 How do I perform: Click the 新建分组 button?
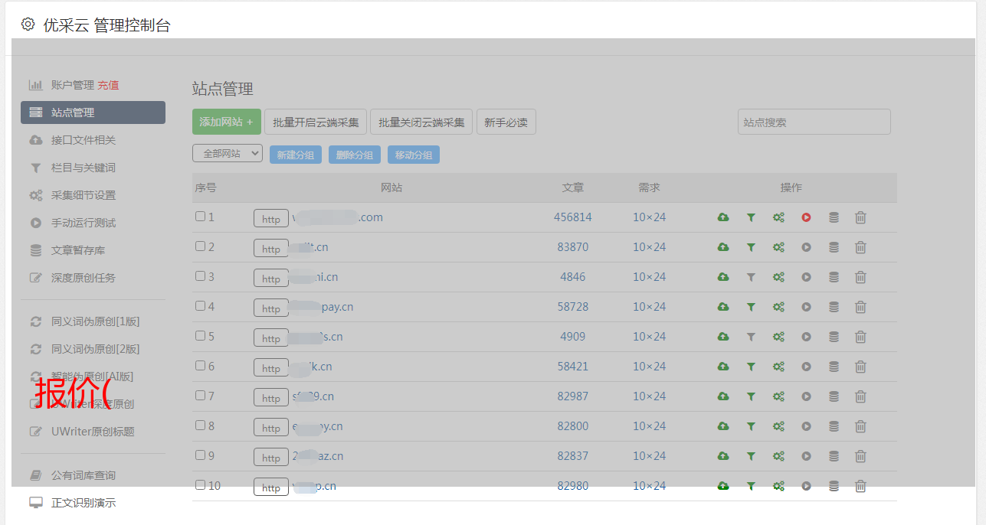295,155
